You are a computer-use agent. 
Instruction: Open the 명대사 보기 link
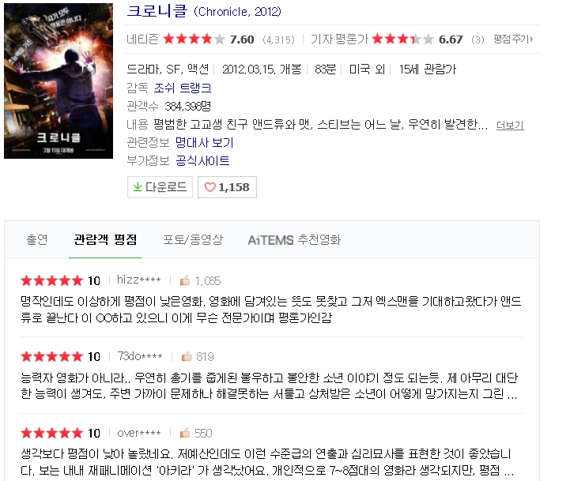tap(204, 142)
